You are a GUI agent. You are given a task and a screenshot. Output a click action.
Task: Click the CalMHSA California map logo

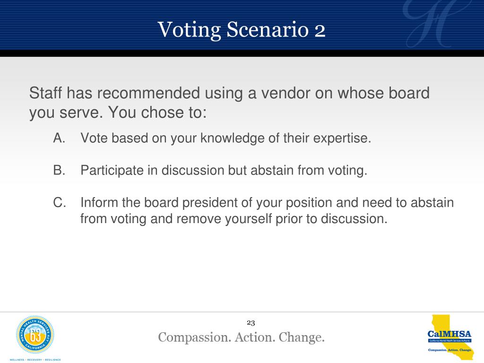coord(450,337)
